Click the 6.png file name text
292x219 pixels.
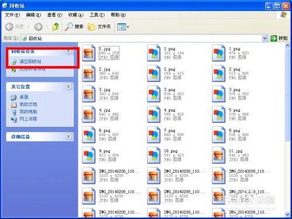(x=105, y=130)
